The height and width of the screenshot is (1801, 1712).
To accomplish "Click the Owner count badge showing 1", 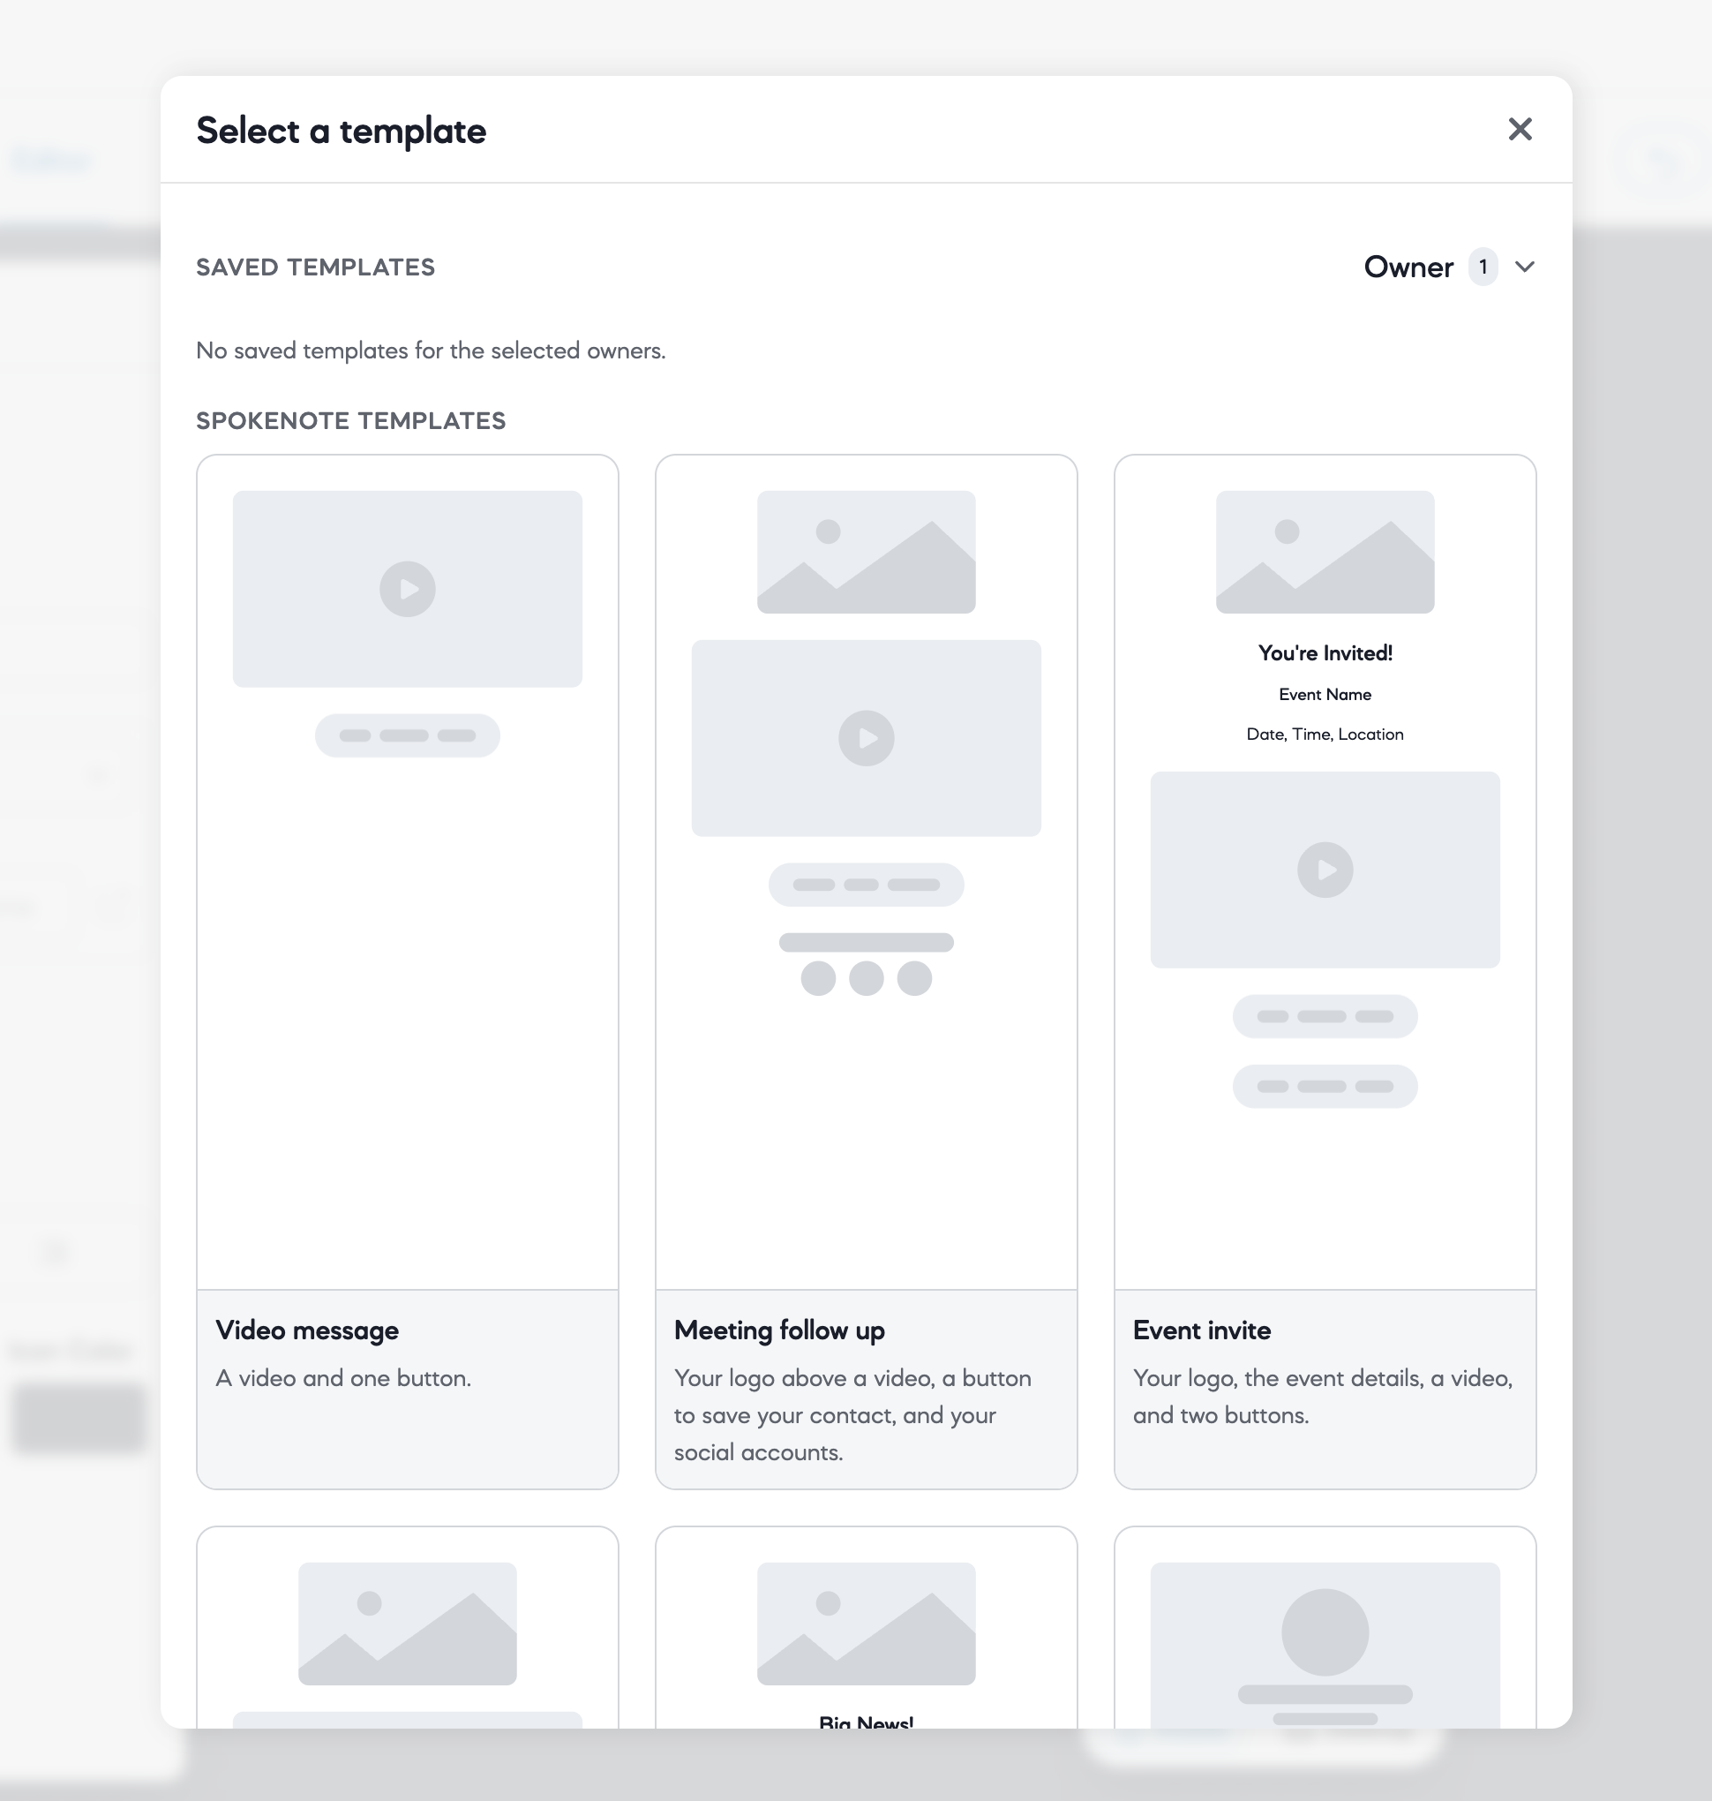I will tap(1483, 267).
